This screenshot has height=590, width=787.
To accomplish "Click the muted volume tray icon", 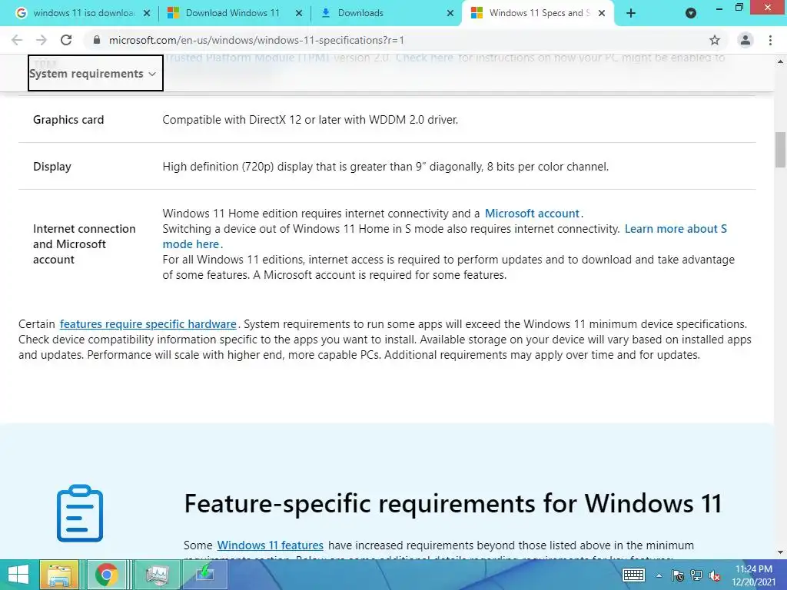I will [x=715, y=575].
